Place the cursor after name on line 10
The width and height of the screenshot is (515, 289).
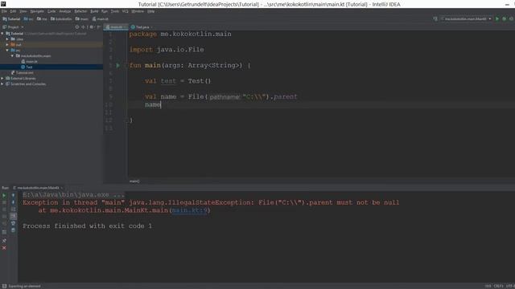[x=161, y=105]
